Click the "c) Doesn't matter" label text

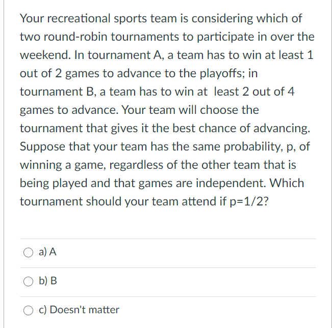[79, 310]
